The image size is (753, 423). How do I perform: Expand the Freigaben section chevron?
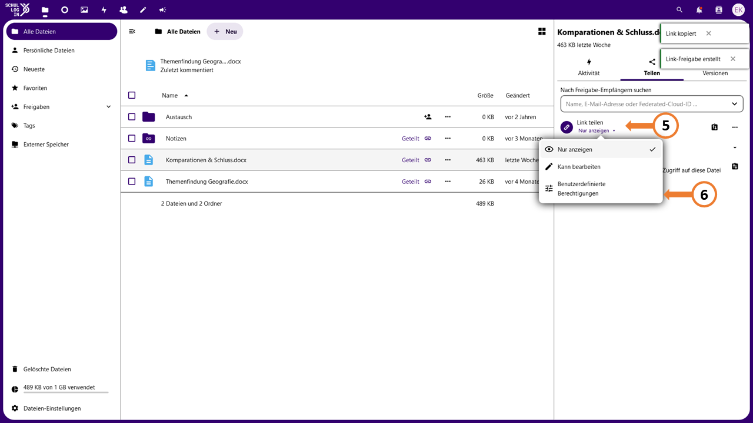click(x=108, y=107)
